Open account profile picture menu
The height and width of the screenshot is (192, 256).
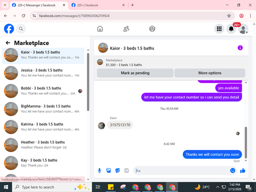pyautogui.click(x=243, y=29)
